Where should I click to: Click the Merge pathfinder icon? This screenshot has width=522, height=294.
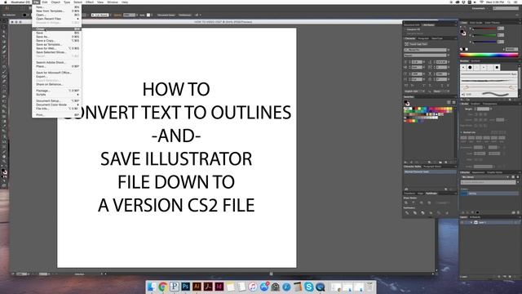422,212
